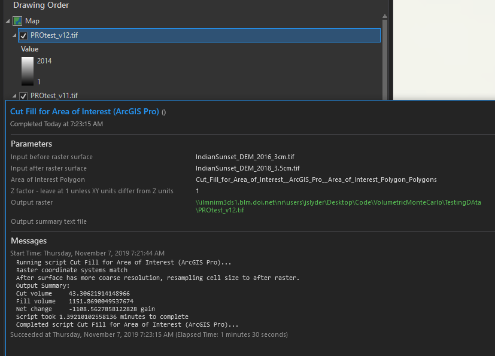Viewport: 495px width, 356px height.
Task: Click the 2014 maximum legend value
Action: click(44, 61)
